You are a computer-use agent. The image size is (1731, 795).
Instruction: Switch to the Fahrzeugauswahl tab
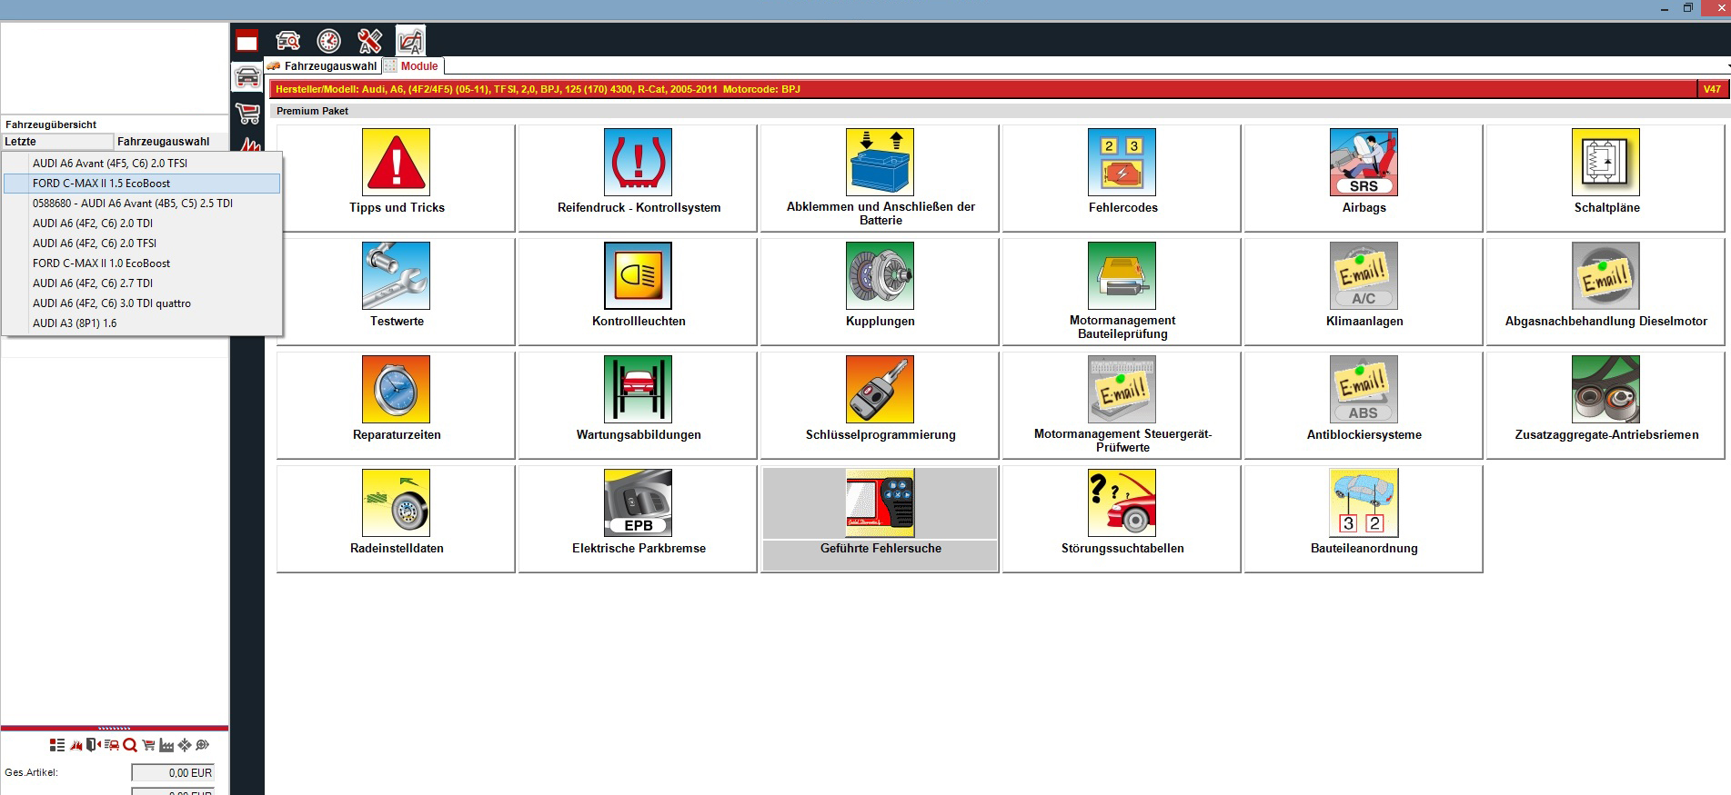pos(322,66)
